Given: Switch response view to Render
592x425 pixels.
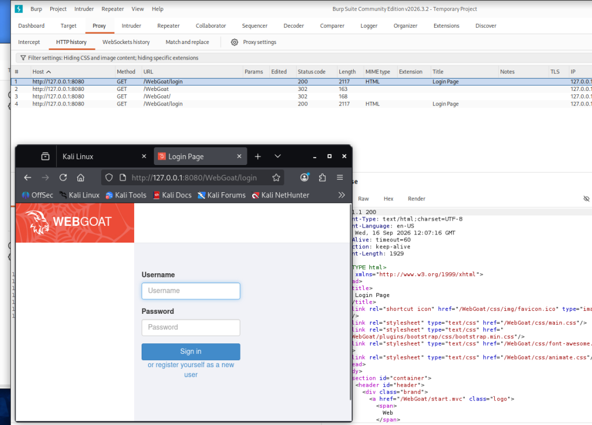Looking at the screenshot, I should (416, 199).
